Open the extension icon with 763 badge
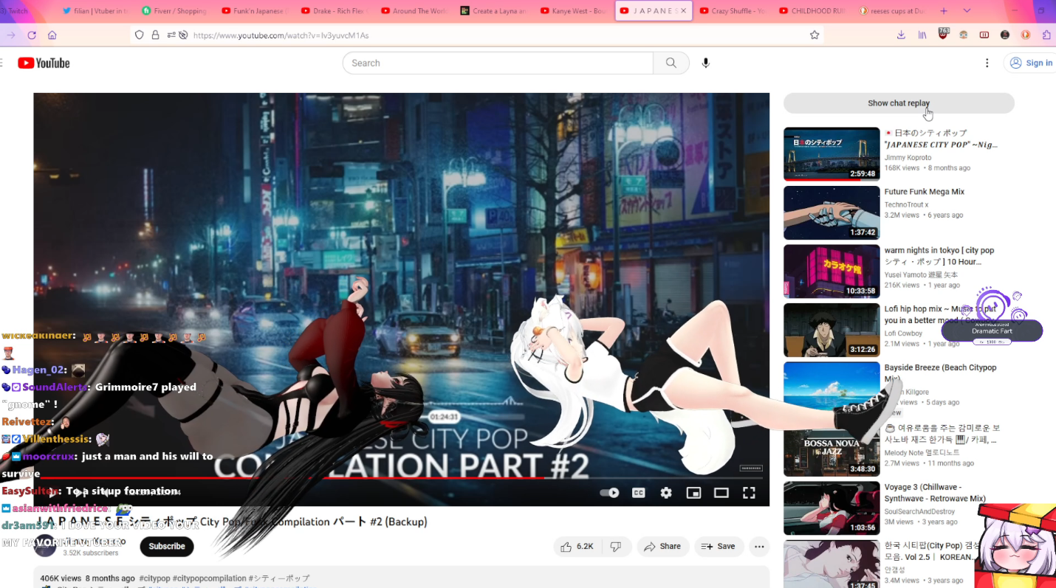The height and width of the screenshot is (588, 1056). point(943,34)
